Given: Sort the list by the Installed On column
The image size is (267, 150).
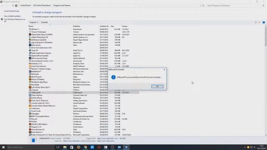Looking at the screenshot, I should 104,26.
